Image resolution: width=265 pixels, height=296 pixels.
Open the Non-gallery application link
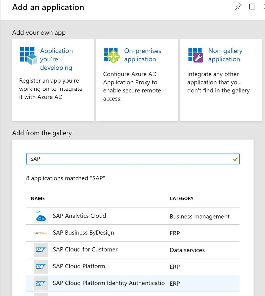click(x=225, y=55)
